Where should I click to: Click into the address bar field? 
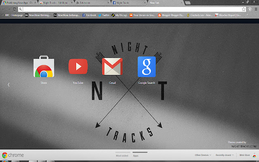pyautogui.click(x=132, y=9)
